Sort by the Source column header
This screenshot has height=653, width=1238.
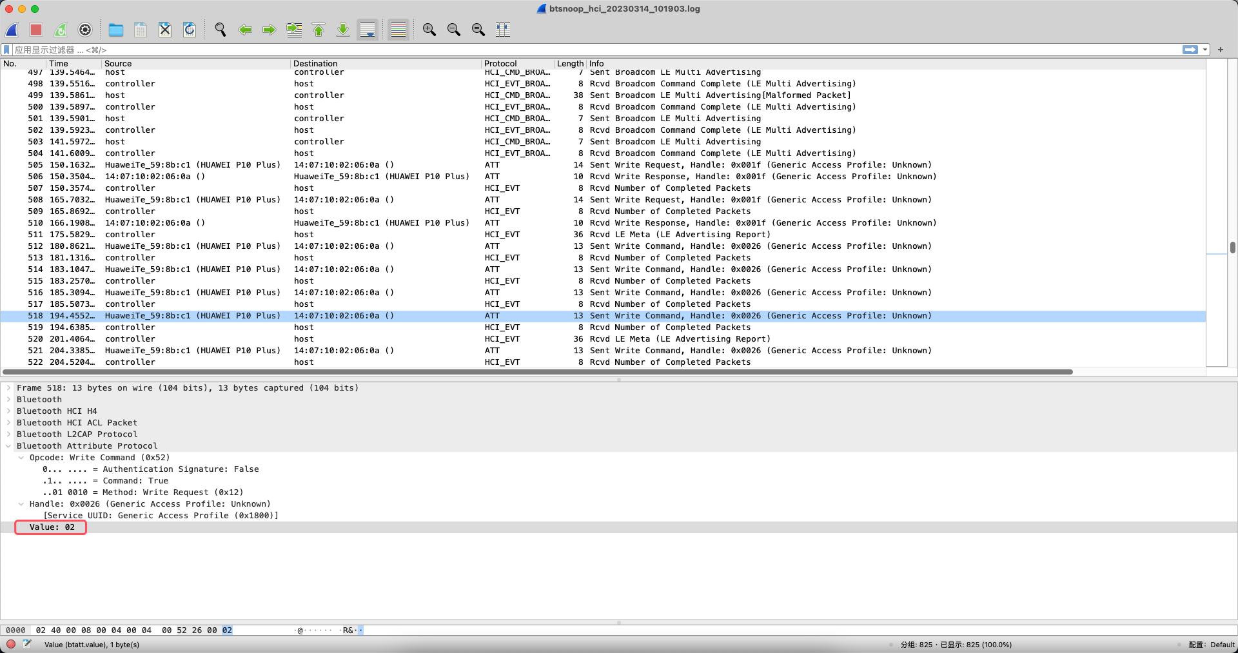click(x=196, y=63)
